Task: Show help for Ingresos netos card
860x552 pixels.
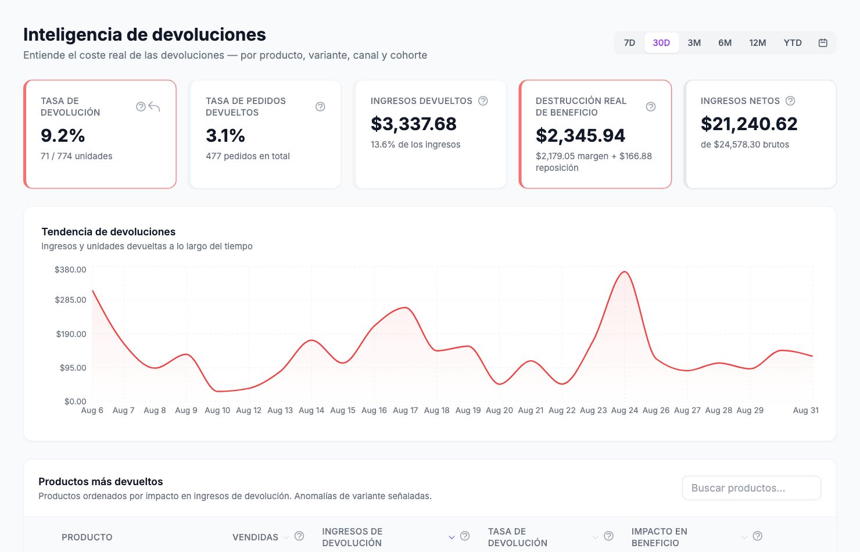Action: click(x=790, y=101)
